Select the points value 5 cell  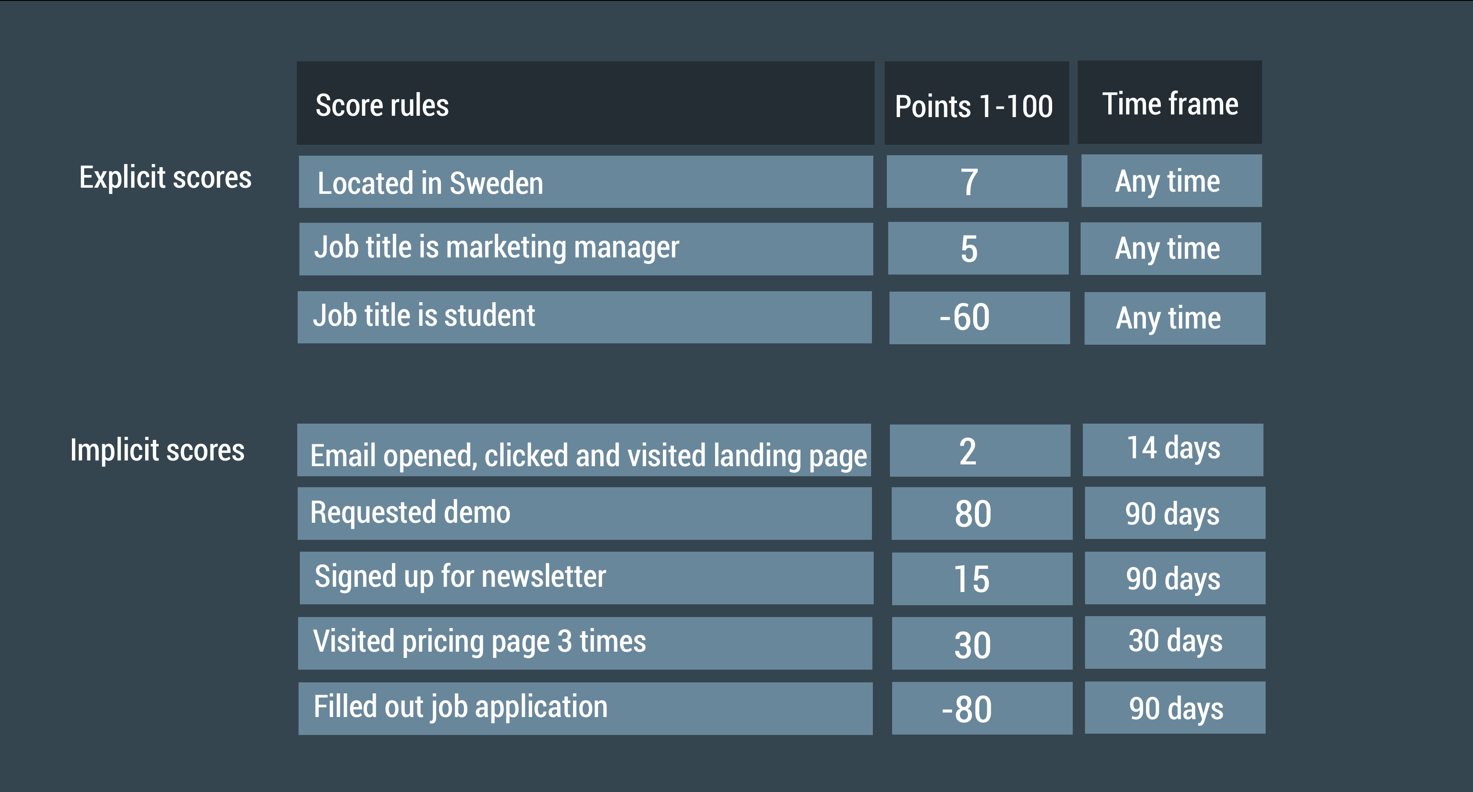click(978, 249)
